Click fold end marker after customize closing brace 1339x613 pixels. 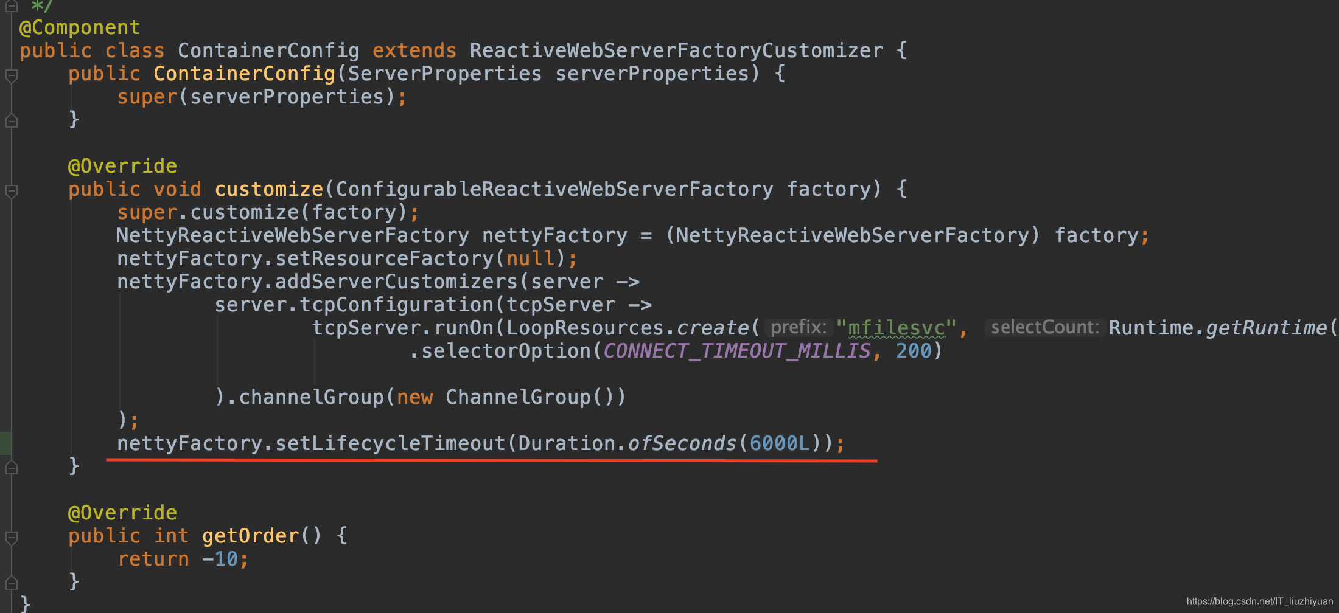pyautogui.click(x=11, y=468)
